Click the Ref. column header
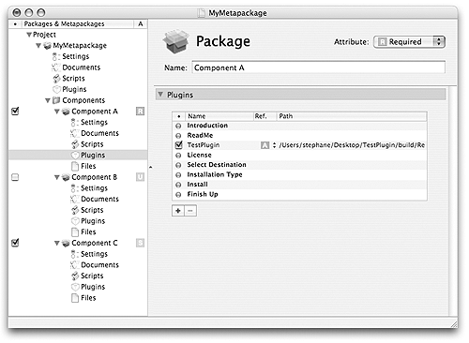The width and height of the screenshot is (469, 343). pos(265,116)
